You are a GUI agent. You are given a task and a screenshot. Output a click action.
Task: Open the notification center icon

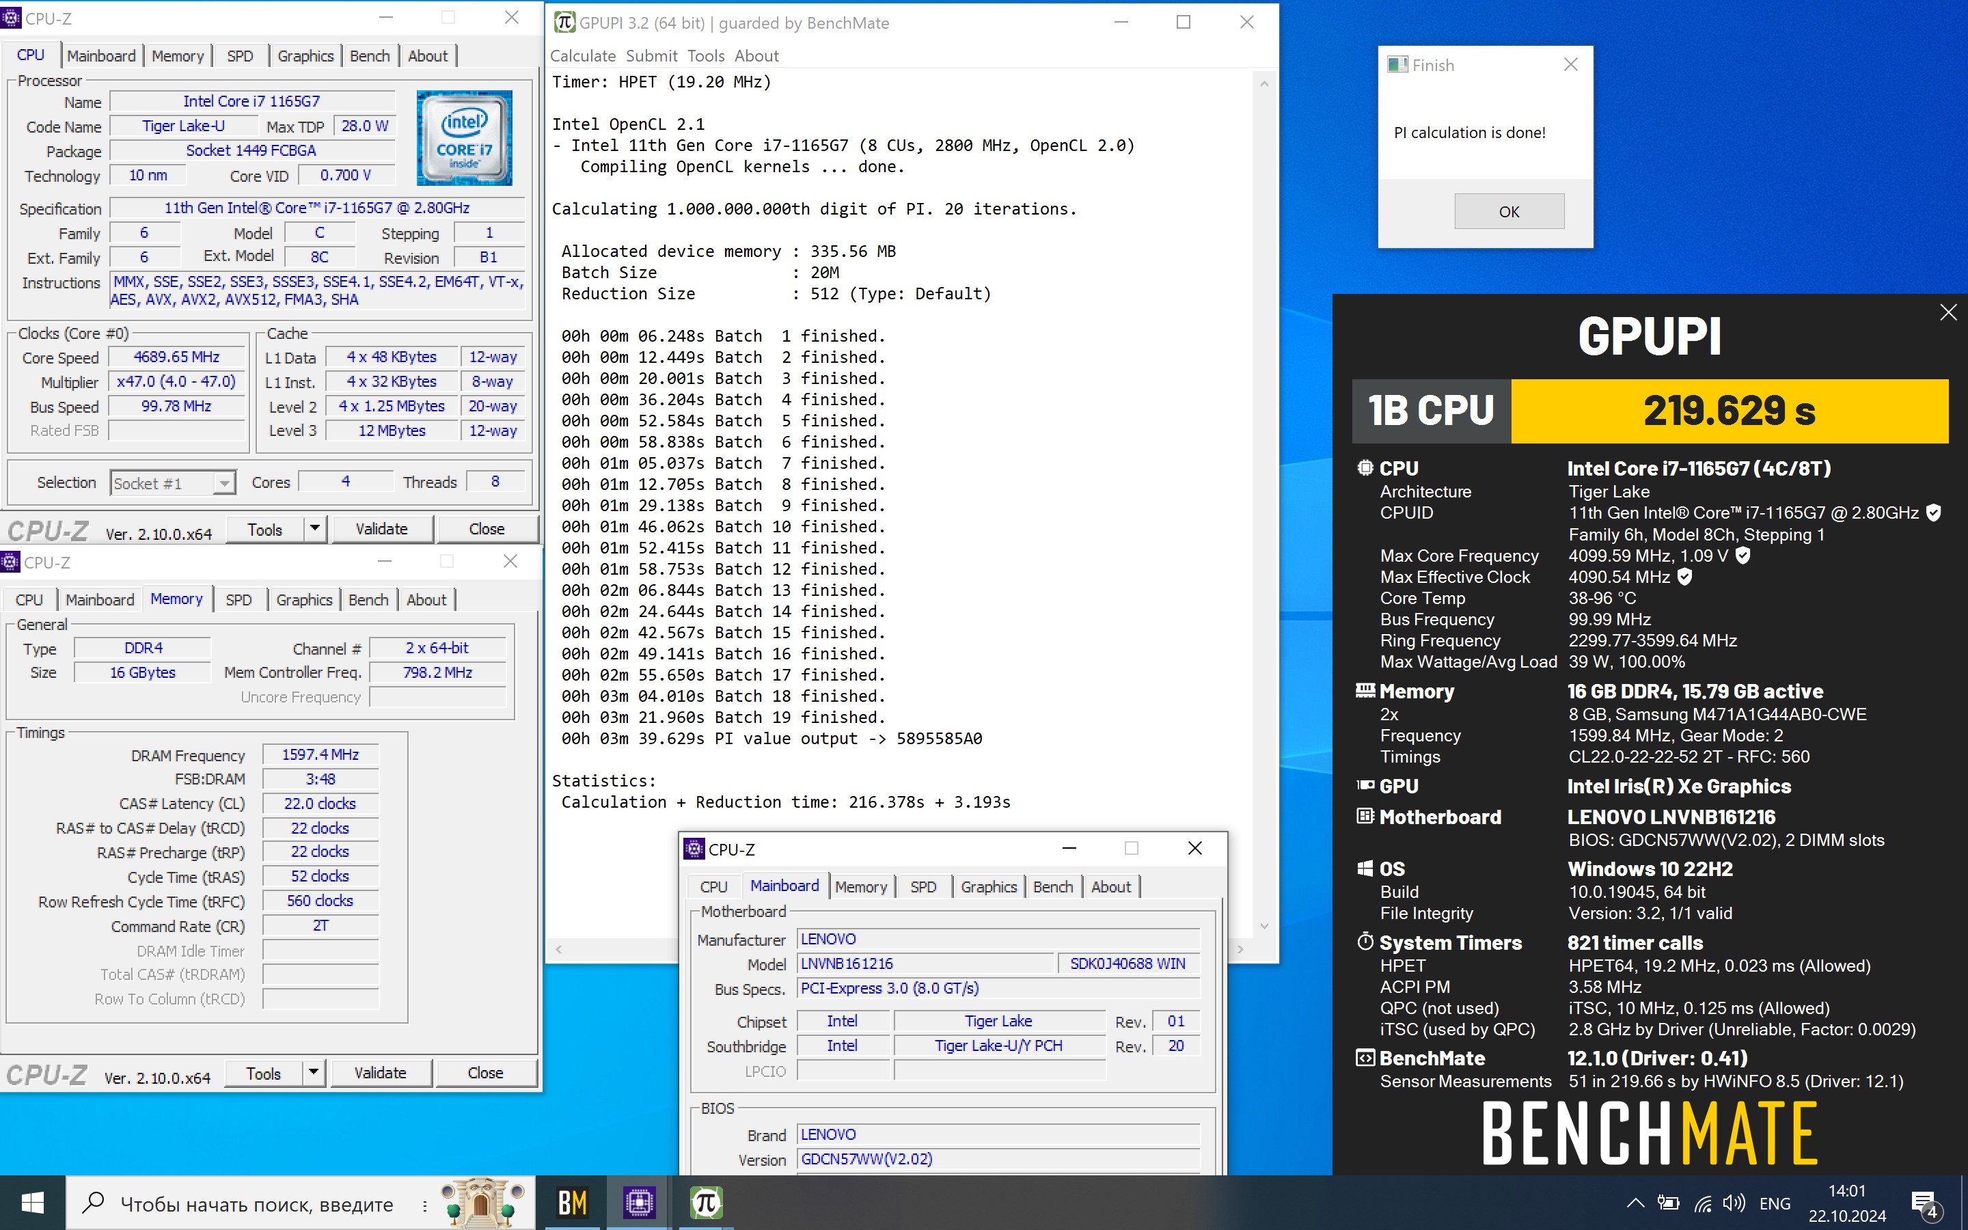point(1926,1204)
